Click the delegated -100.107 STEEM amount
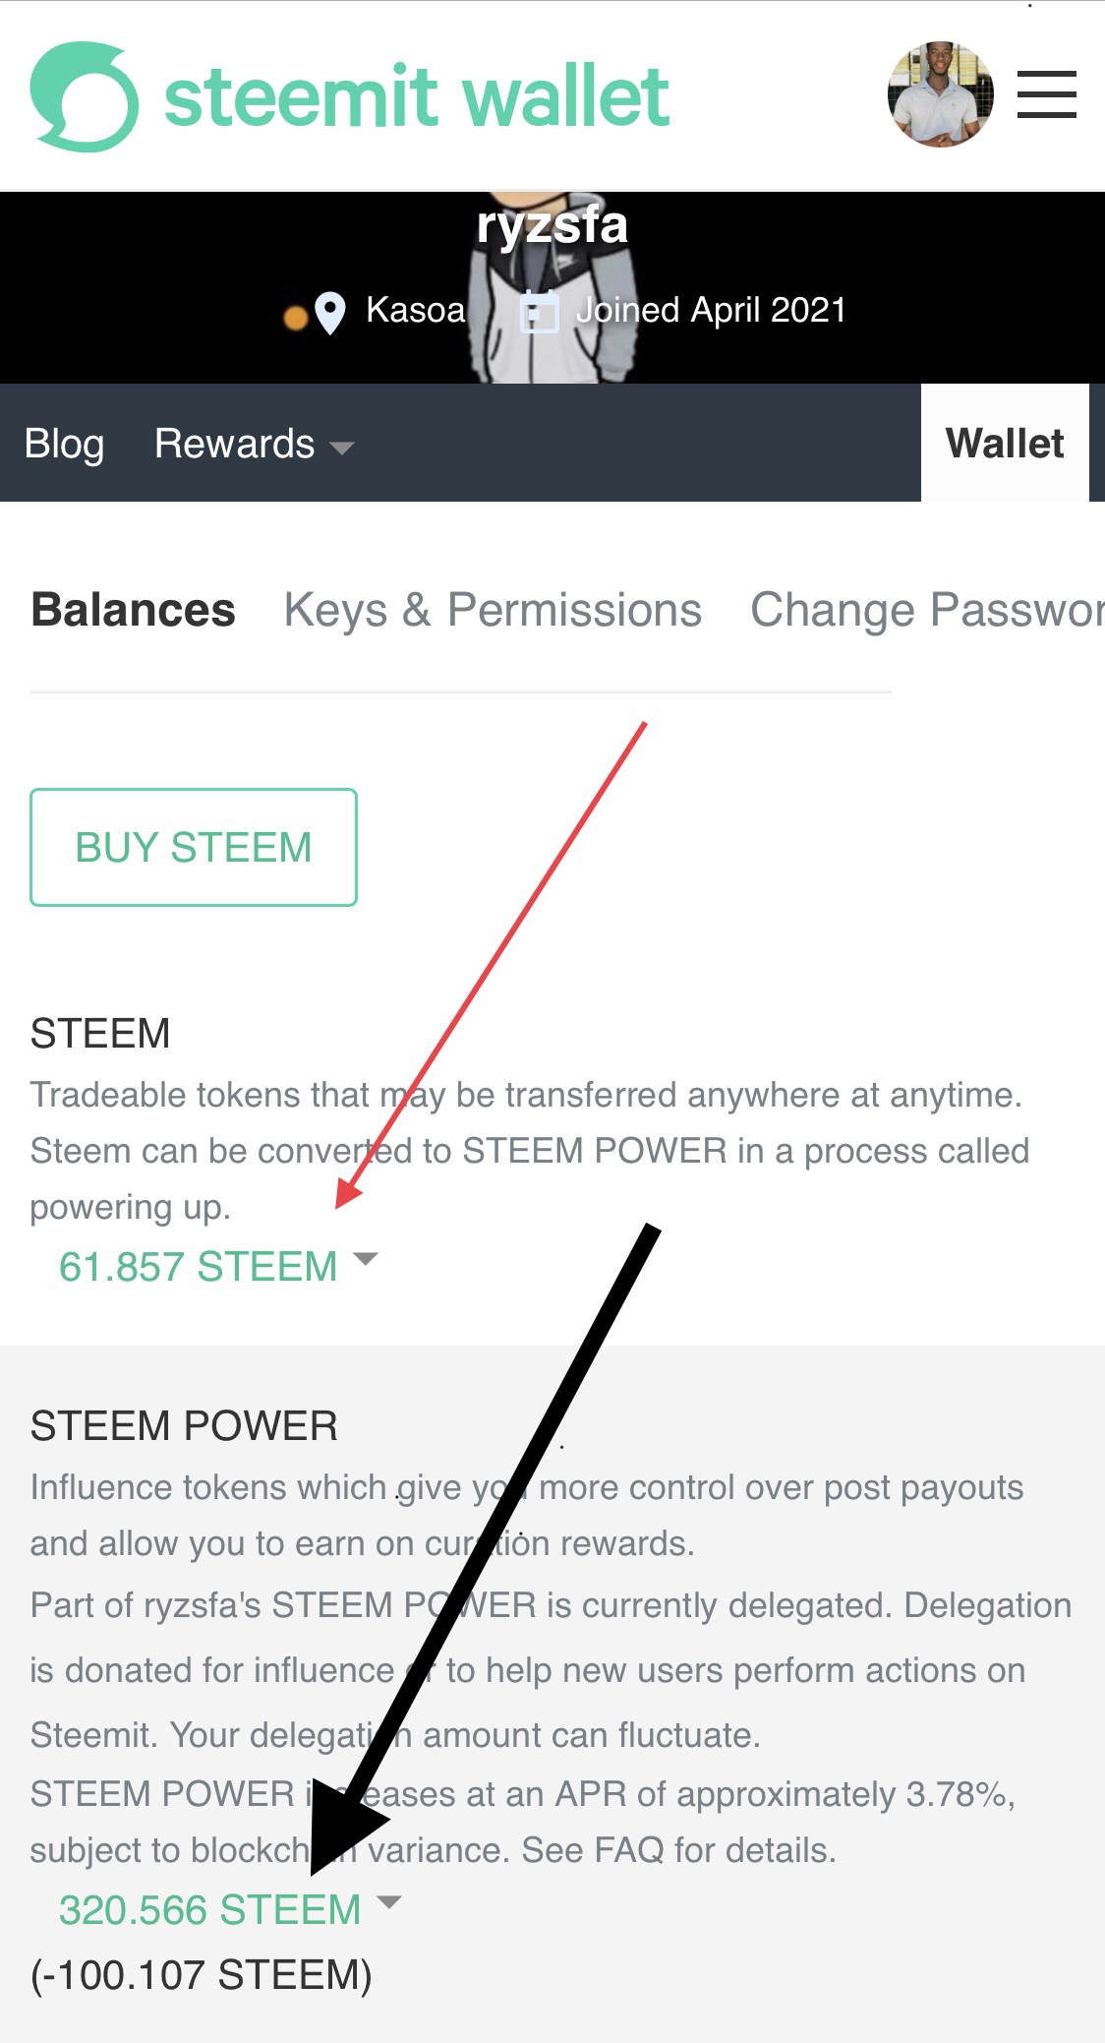The image size is (1105, 2043). 202,1974
